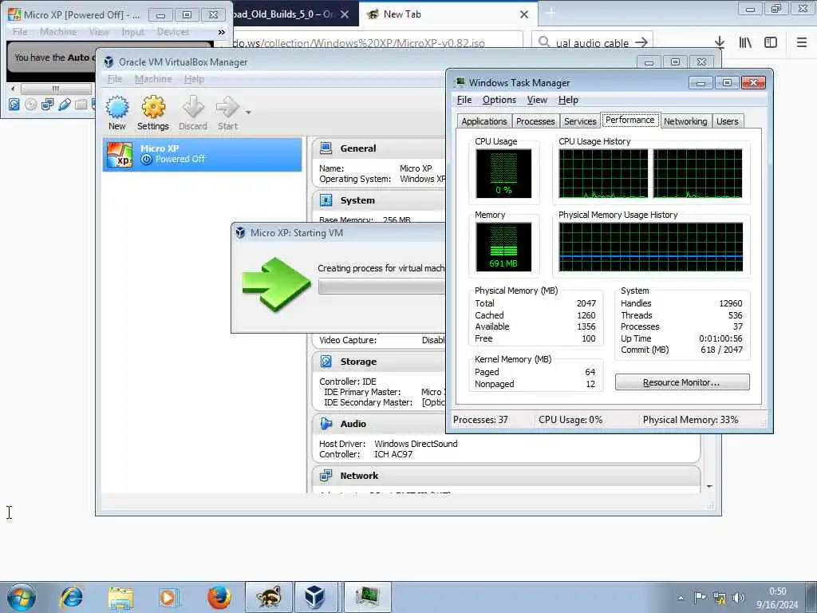Open Options menu in Task Manager
This screenshot has width=817, height=613.
click(x=499, y=100)
